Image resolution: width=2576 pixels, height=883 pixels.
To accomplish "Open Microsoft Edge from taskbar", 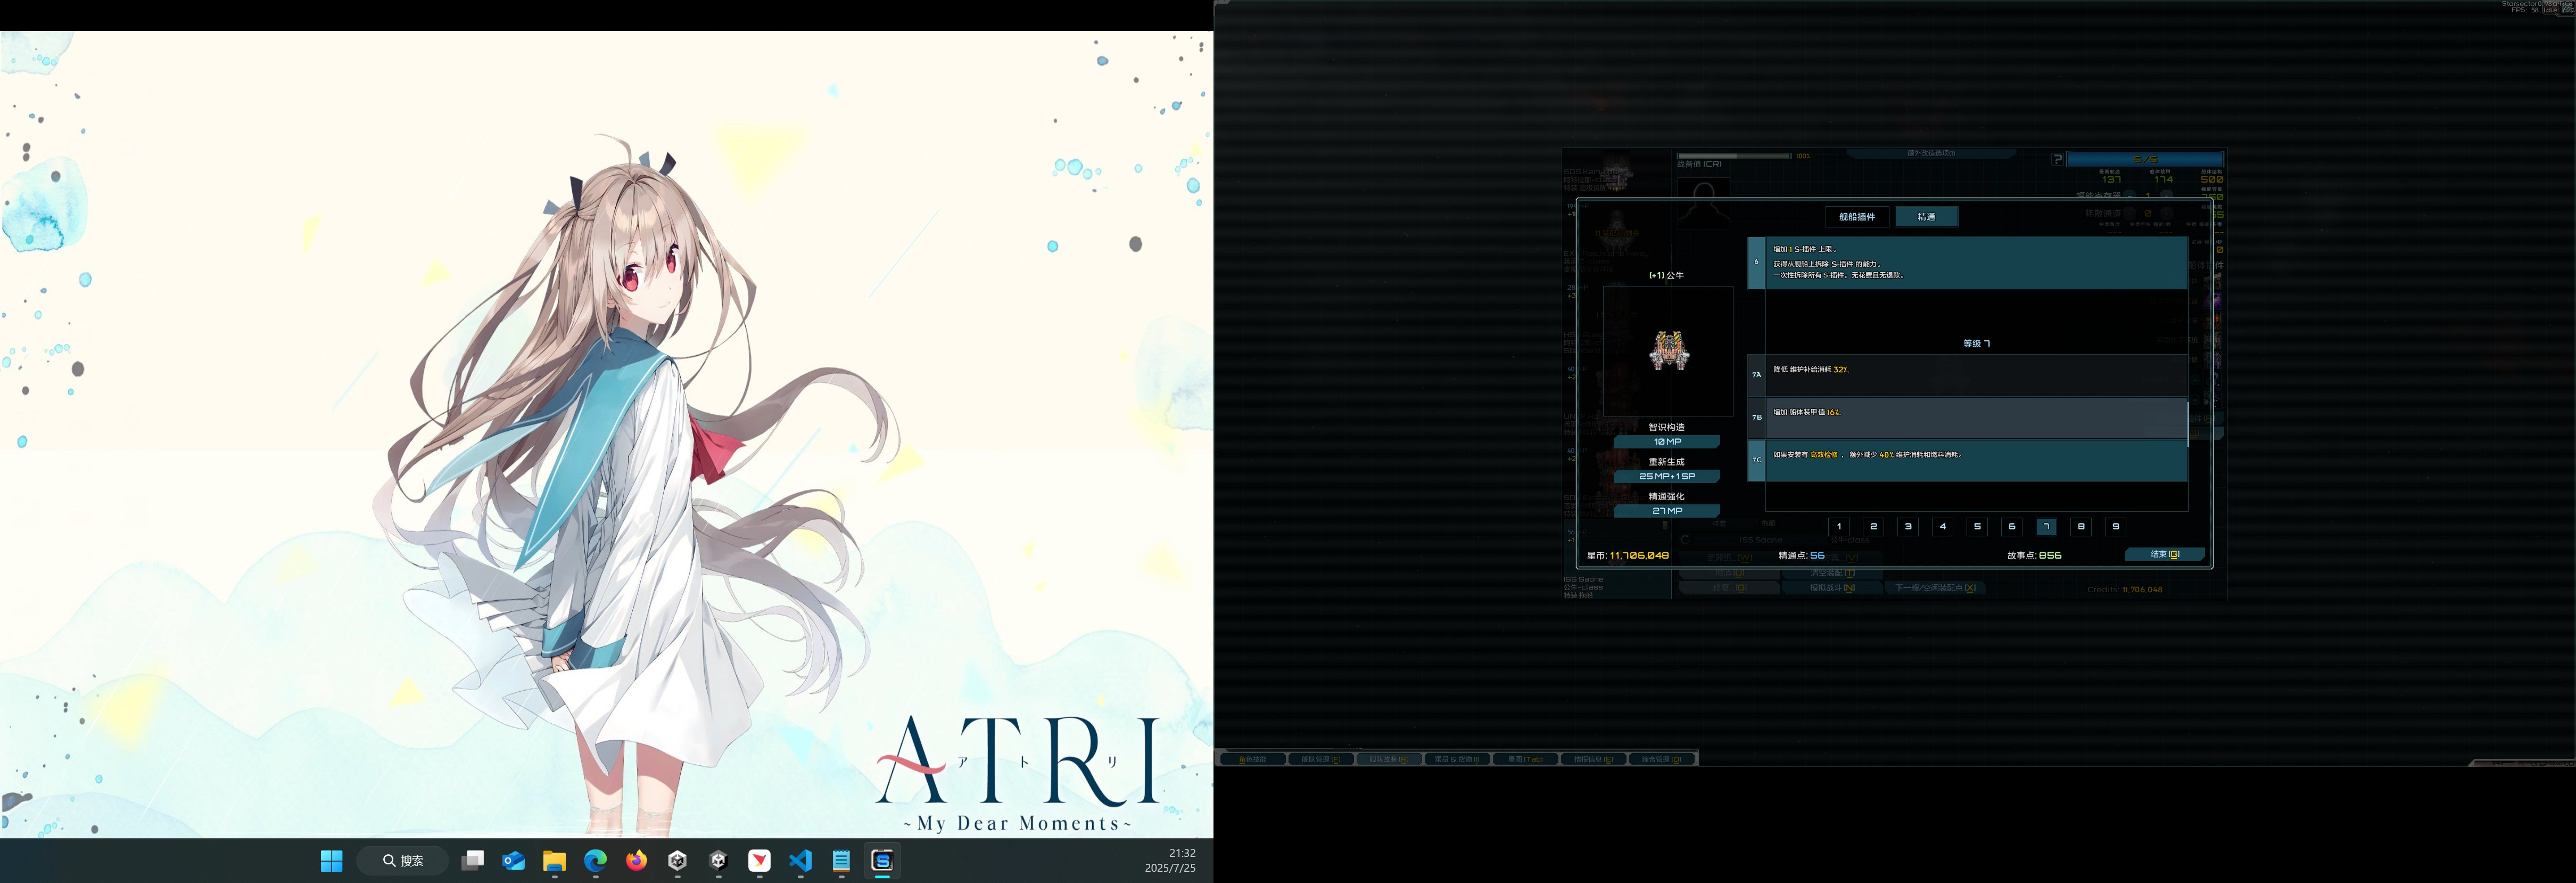I will click(x=595, y=860).
